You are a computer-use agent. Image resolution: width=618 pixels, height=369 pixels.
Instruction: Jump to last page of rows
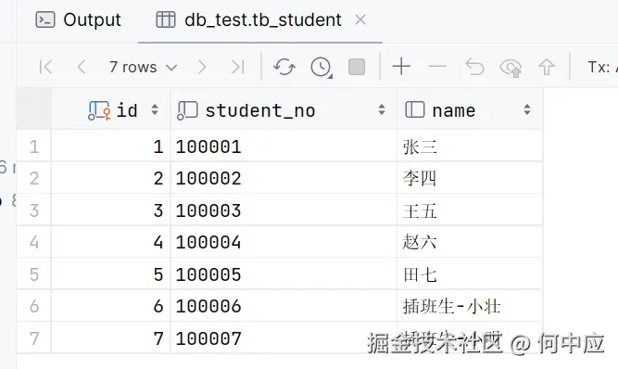[238, 67]
